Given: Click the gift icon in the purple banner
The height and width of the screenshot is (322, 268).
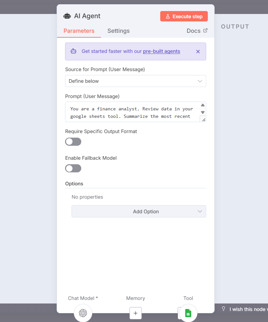Looking at the screenshot, I should point(73,51).
